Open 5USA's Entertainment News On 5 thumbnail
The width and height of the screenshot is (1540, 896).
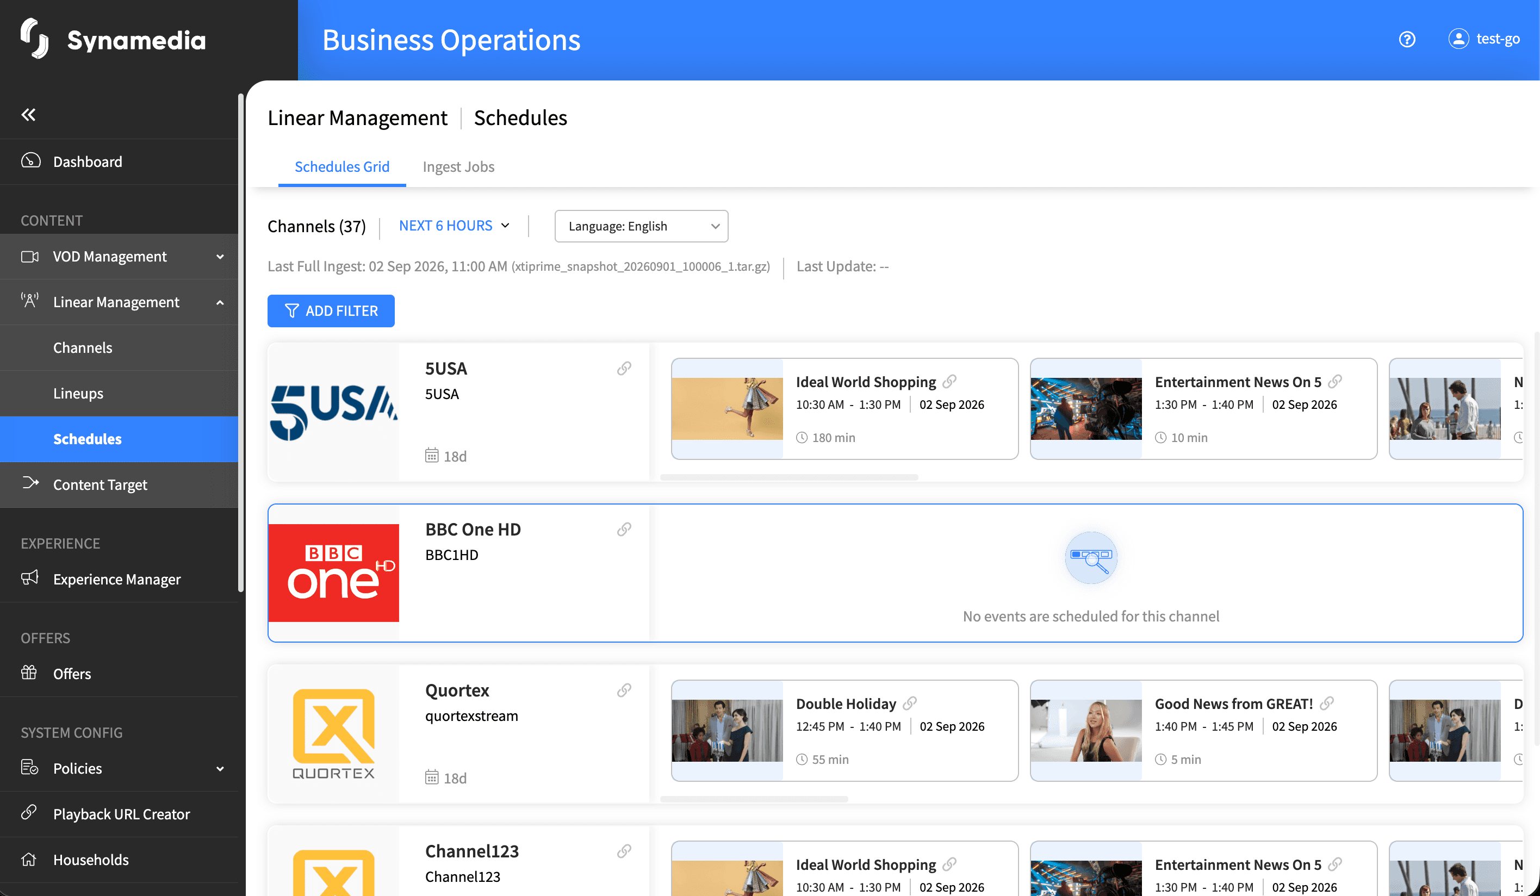click(1086, 408)
